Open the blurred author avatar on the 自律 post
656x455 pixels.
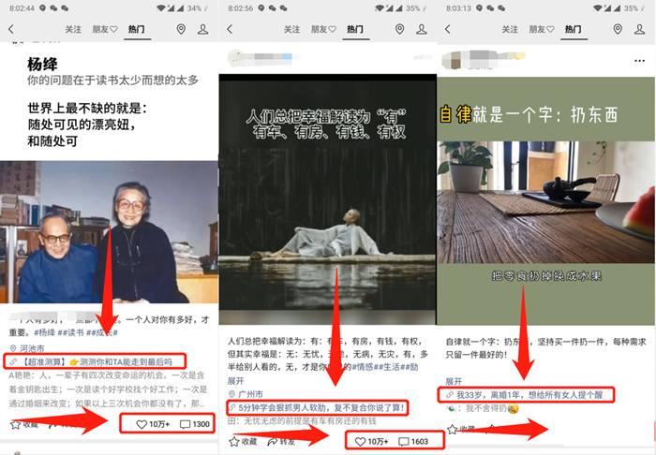coord(452,59)
